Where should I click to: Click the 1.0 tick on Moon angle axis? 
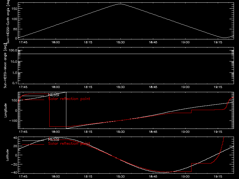click(x=15, y=73)
